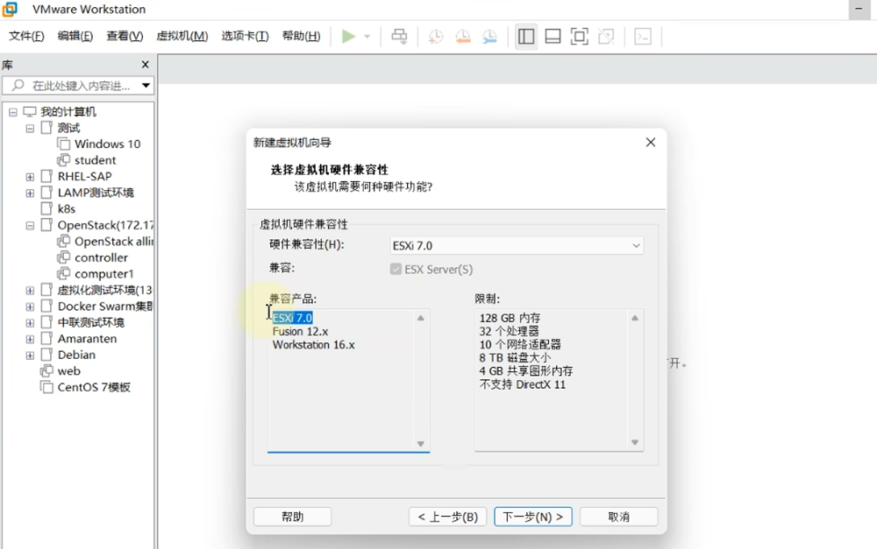This screenshot has height=549, width=877.
Task: Expand the 虚拟化测试环境 folder node
Action: pyautogui.click(x=30, y=291)
